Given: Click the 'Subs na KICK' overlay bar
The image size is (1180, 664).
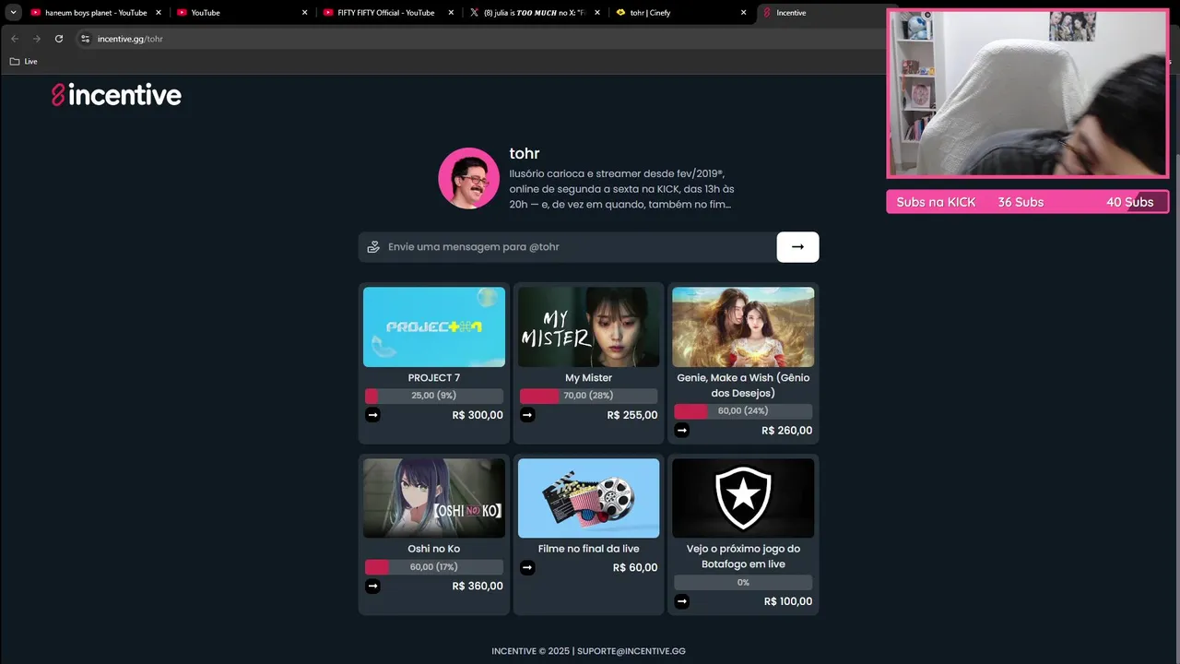Looking at the screenshot, I should 1028,202.
